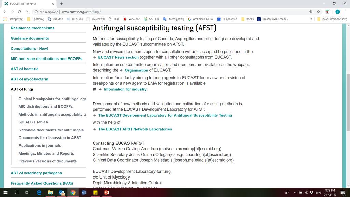350x197 pixels.
Task: Open Documents for discussion in AFST
Action: pyautogui.click(x=50, y=138)
